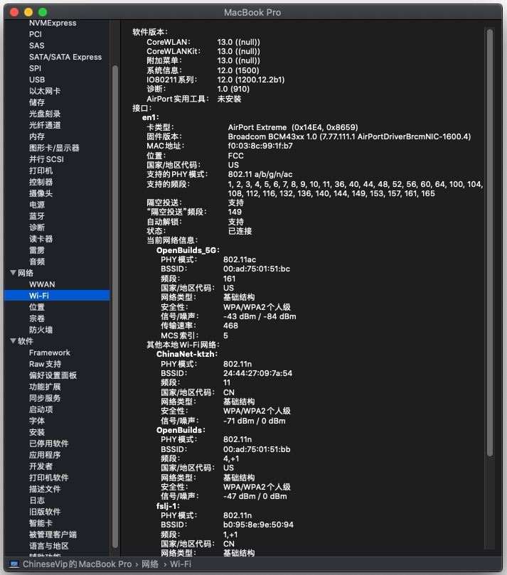
Task: Click BSSID value 00:ad:75:01:51:bc
Action: [x=257, y=269]
